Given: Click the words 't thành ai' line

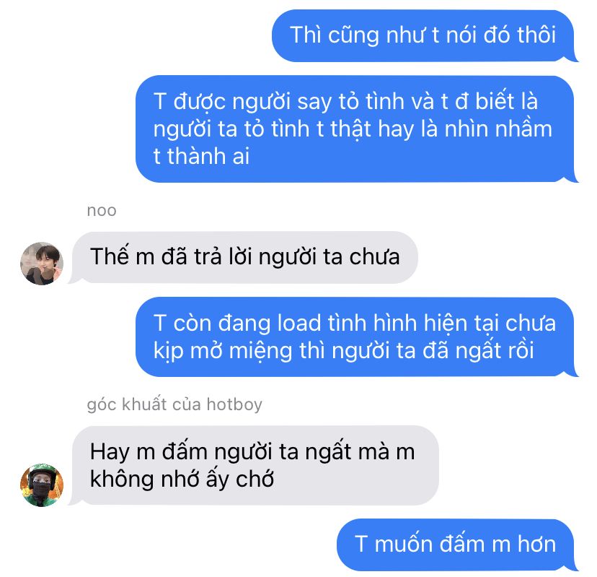Looking at the screenshot, I should coord(201,157).
